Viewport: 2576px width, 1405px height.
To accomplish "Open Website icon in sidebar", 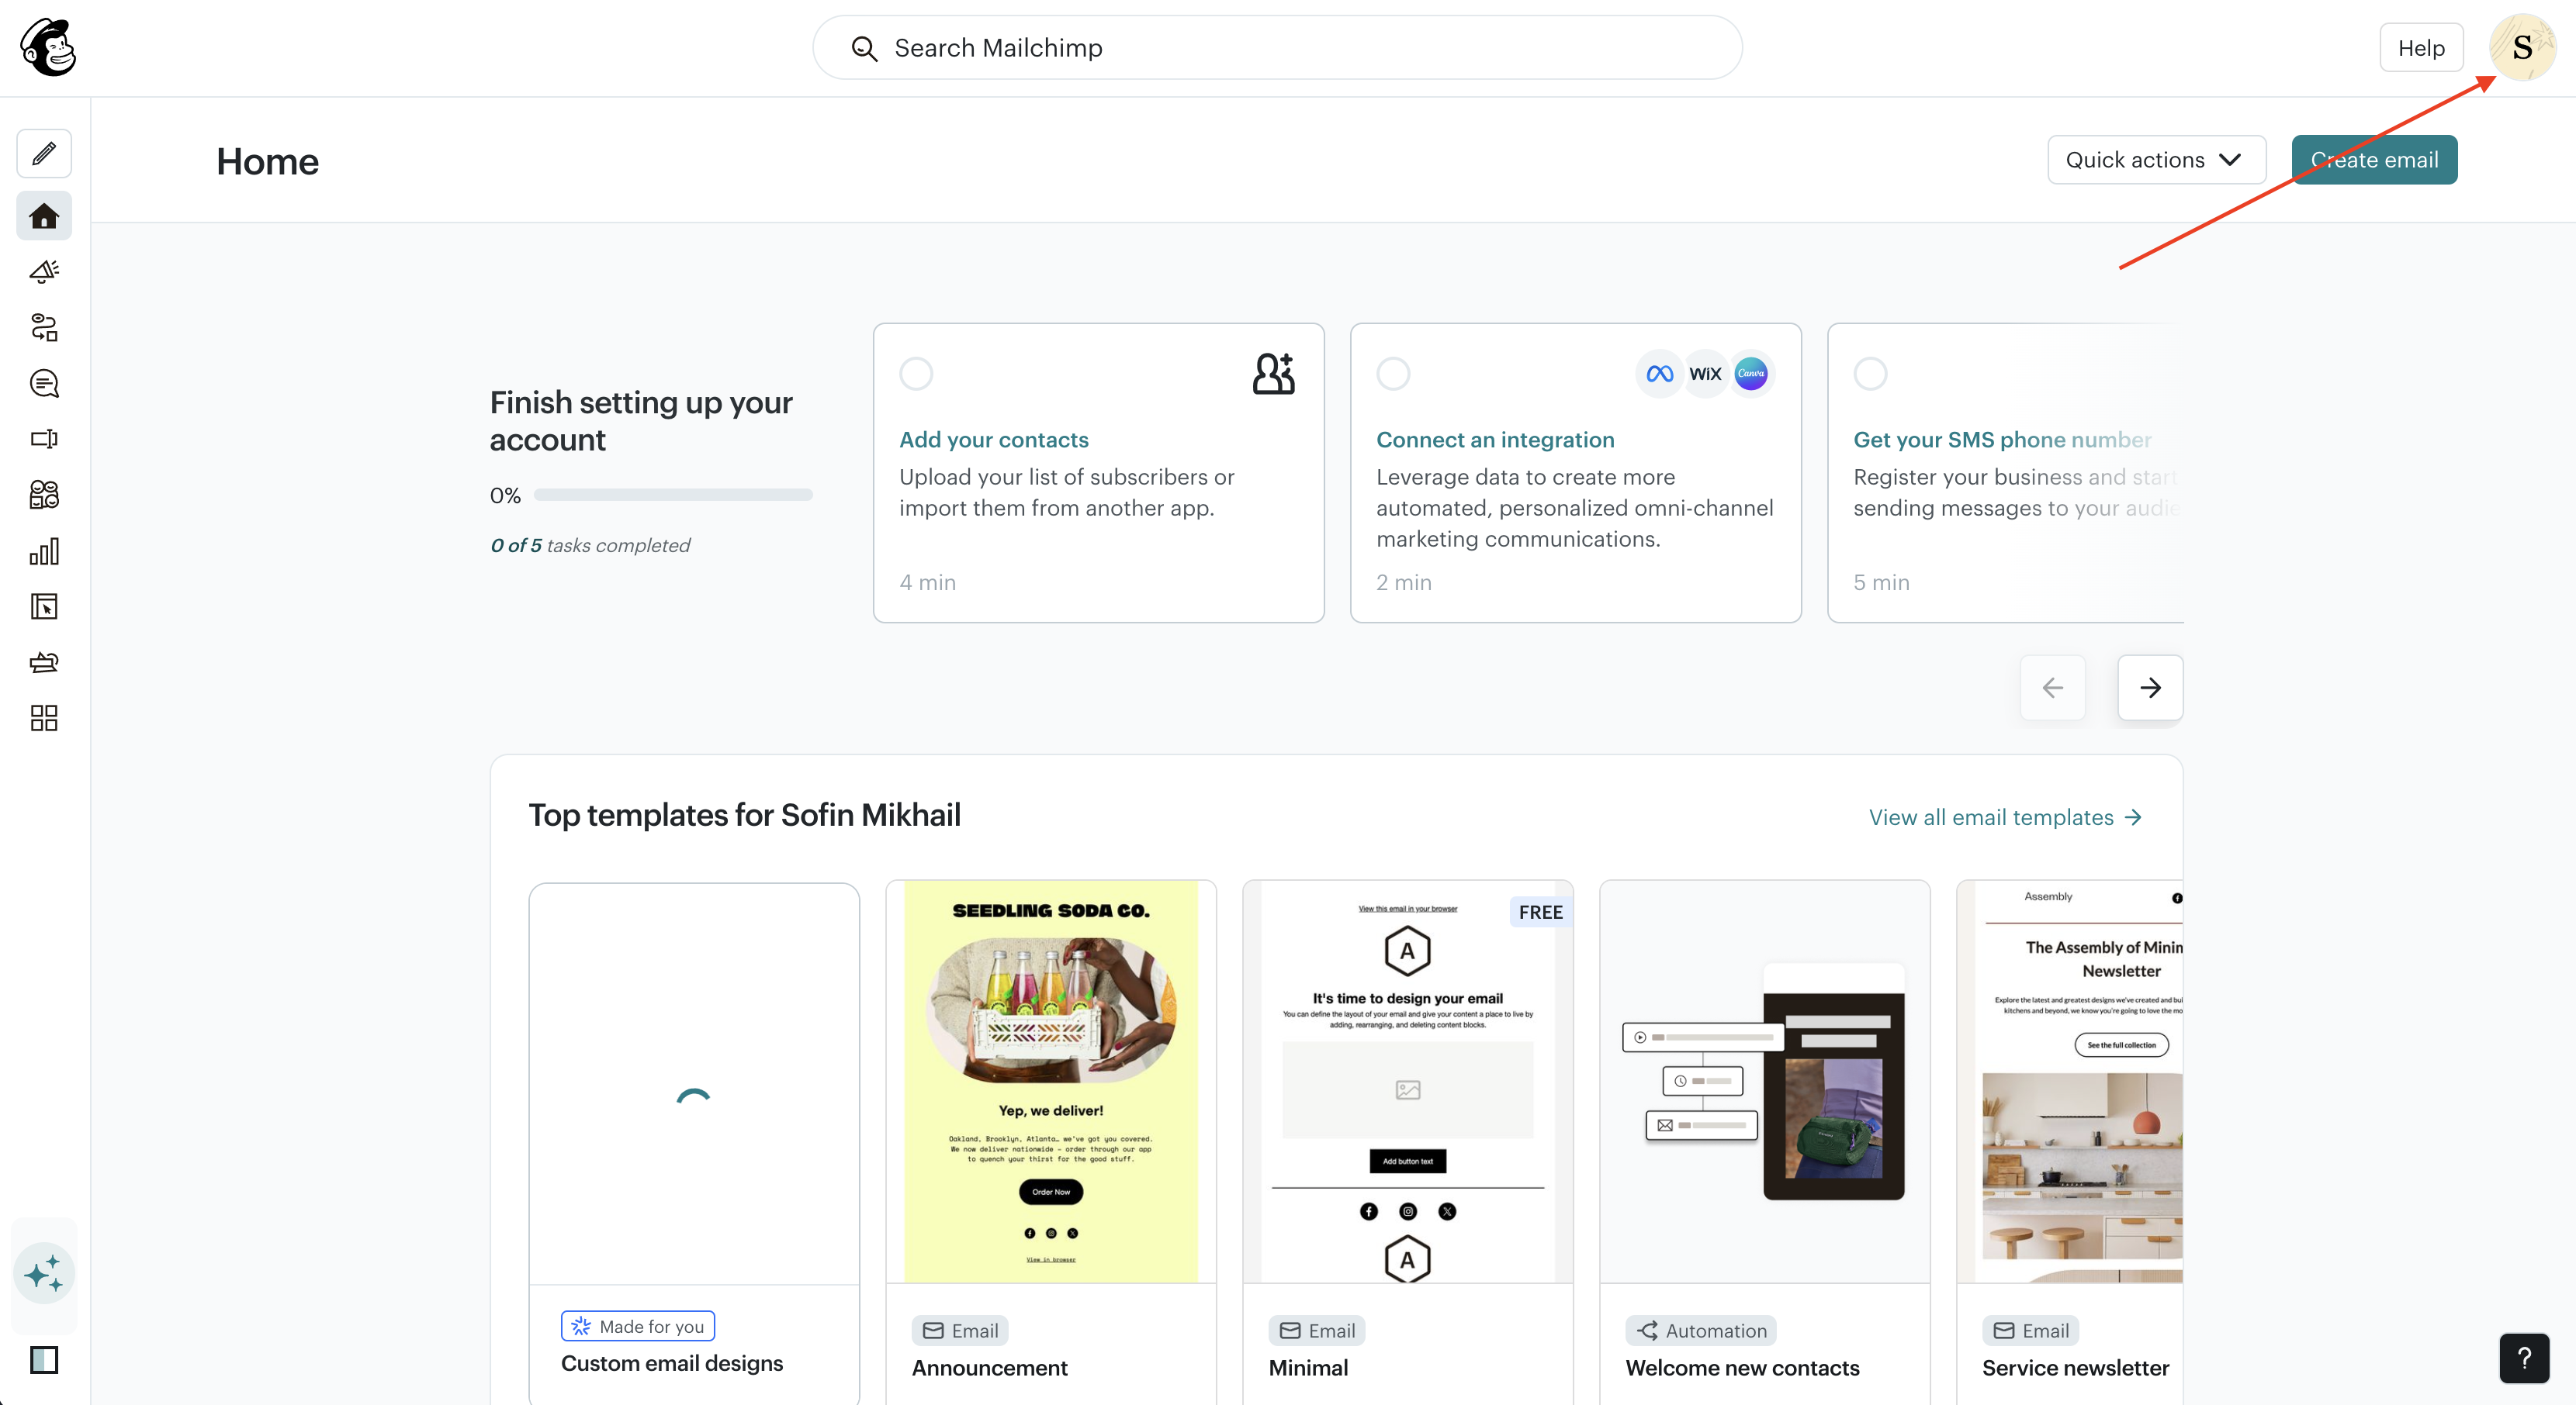I will [44, 606].
